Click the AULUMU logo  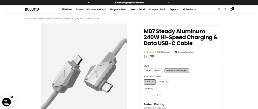click(32, 9)
